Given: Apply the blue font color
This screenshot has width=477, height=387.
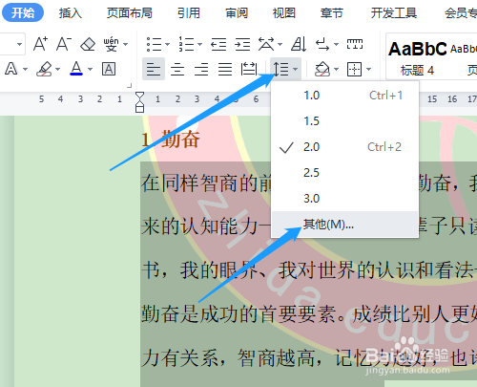Looking at the screenshot, I should click(x=76, y=69).
